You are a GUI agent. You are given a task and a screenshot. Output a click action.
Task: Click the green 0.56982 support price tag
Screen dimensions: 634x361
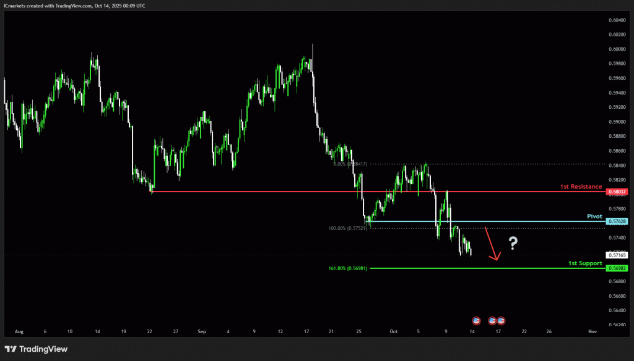[617, 268]
